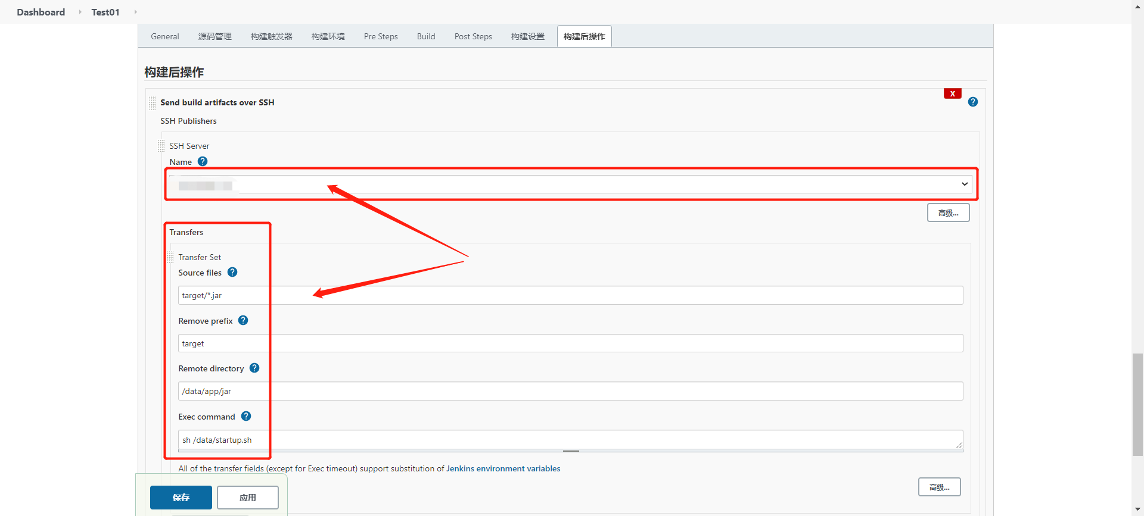1144x516 pixels.
Task: Click the 保存 save button
Action: (x=181, y=498)
